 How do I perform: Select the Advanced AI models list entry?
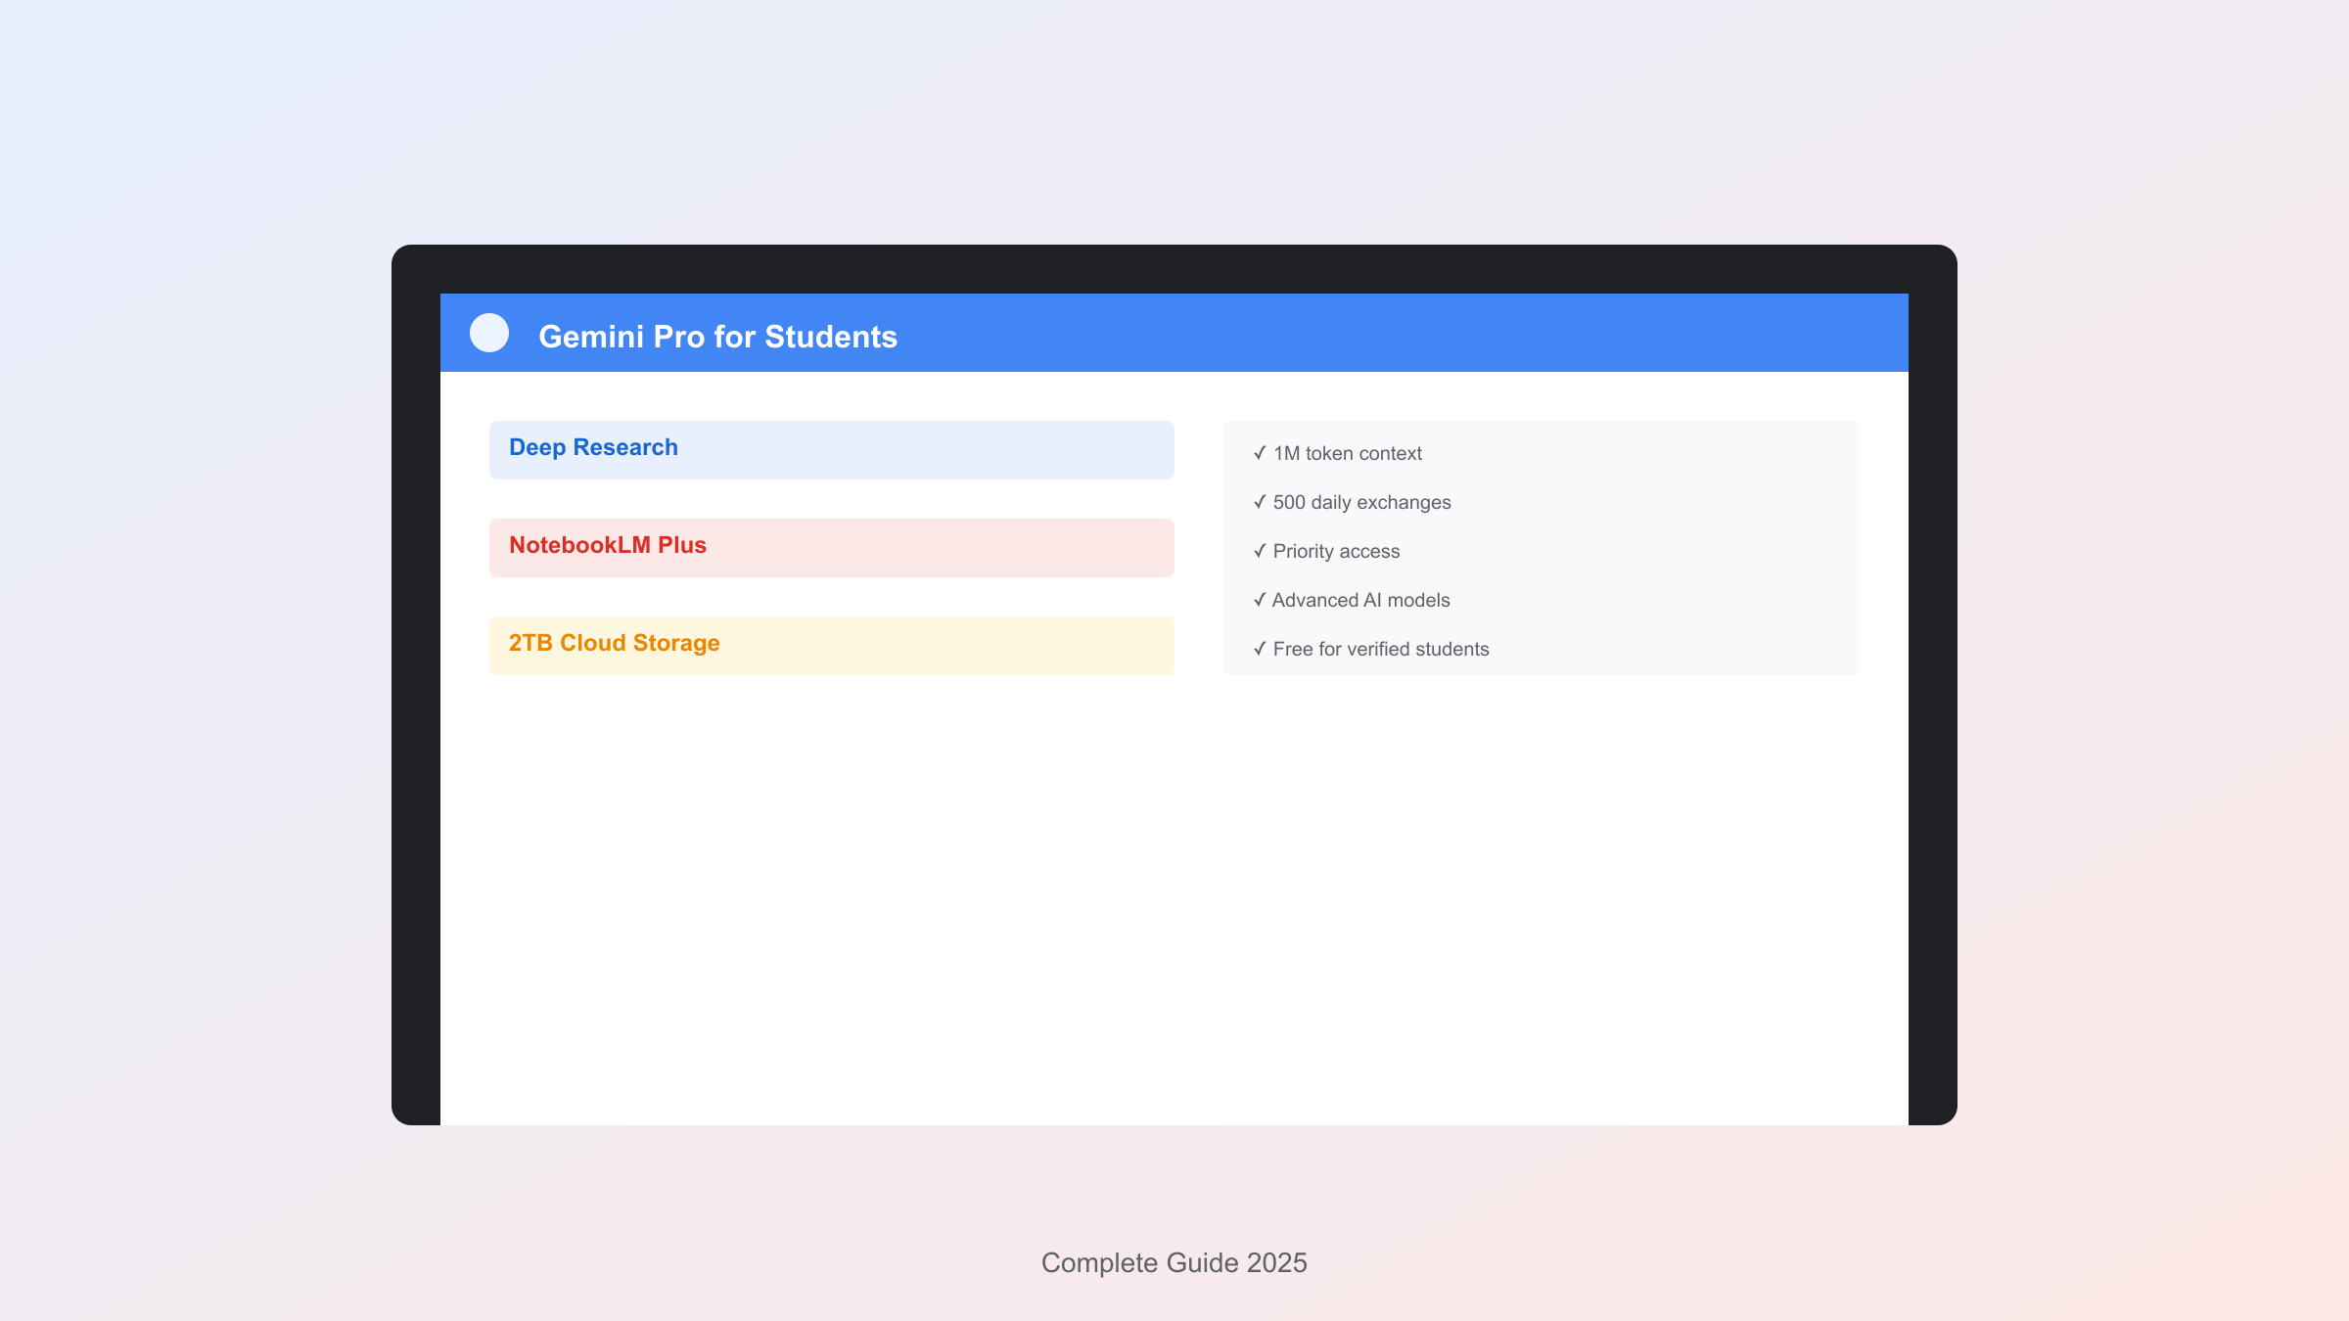coord(1360,600)
